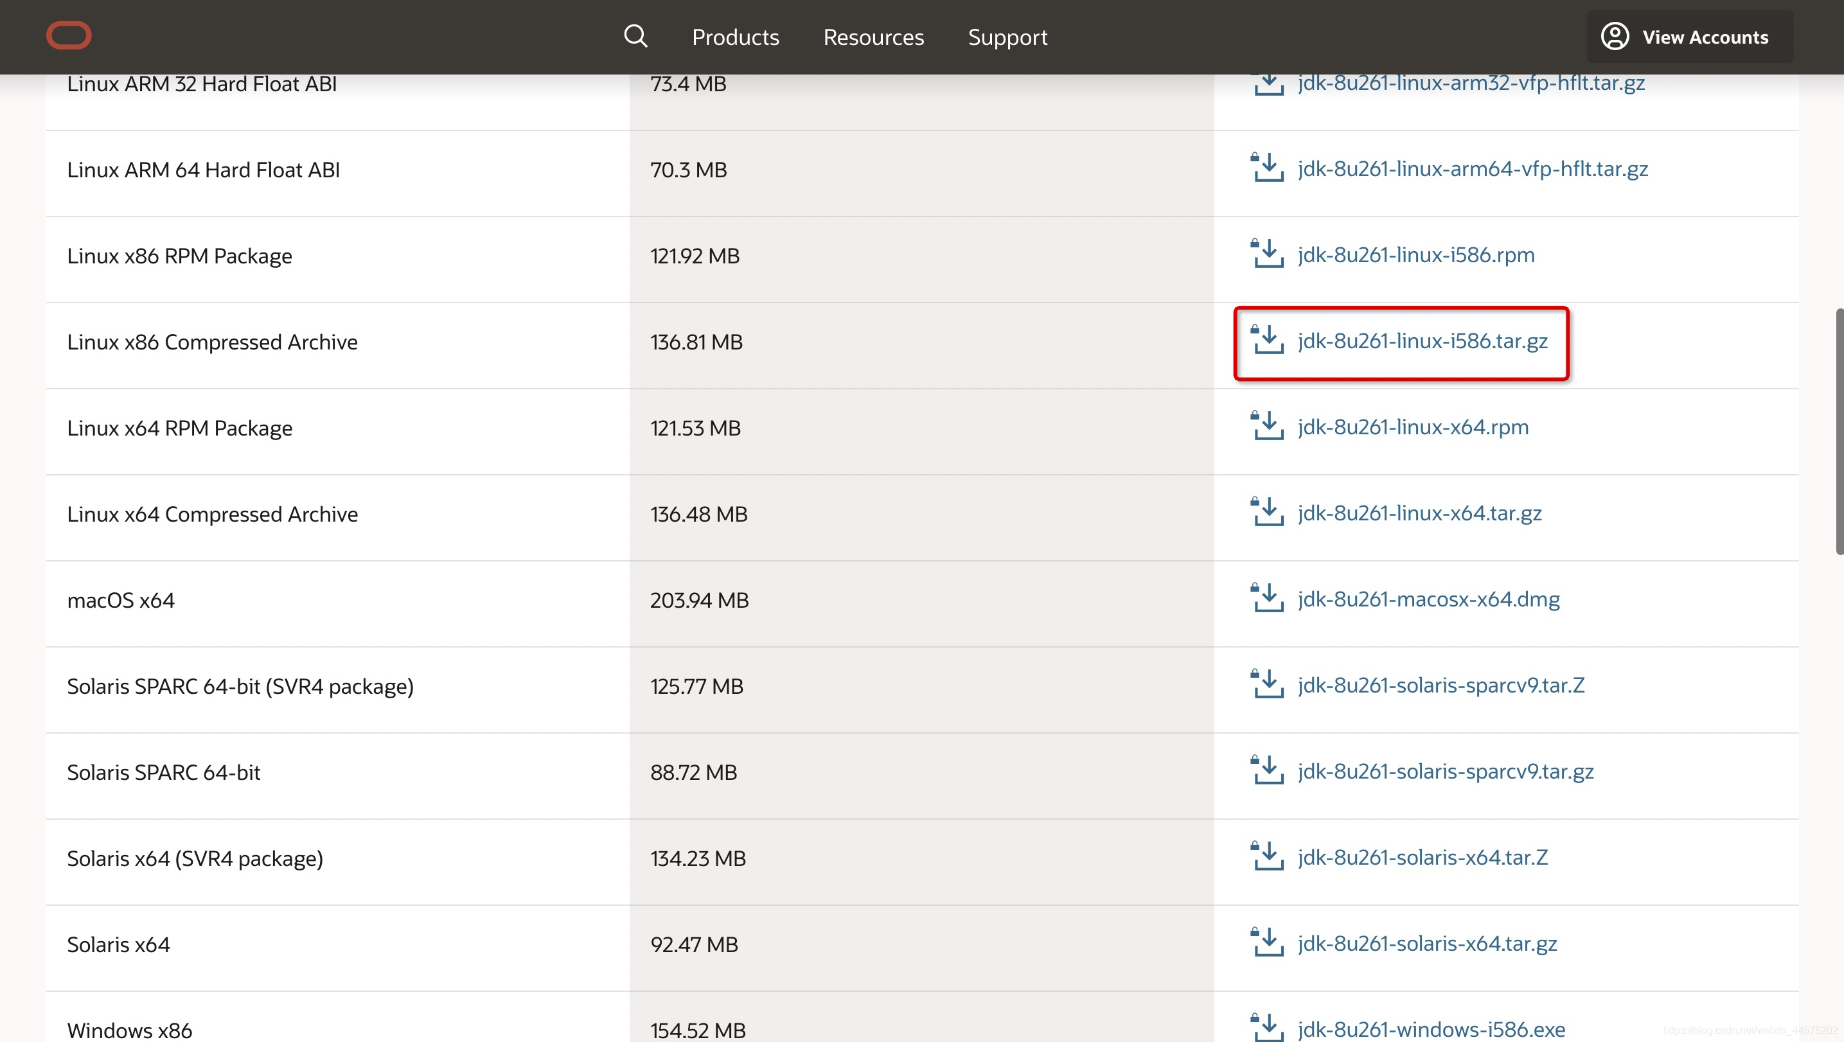The width and height of the screenshot is (1844, 1042).
Task: Select '125.77 MB' file size
Action: 696,687
